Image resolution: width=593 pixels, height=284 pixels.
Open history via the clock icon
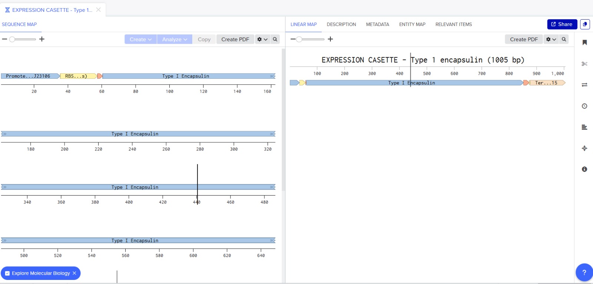click(x=584, y=106)
